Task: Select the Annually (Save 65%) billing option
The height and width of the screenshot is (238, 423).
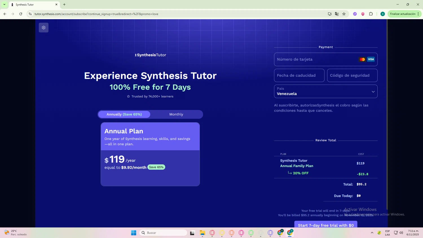Action: [124, 114]
